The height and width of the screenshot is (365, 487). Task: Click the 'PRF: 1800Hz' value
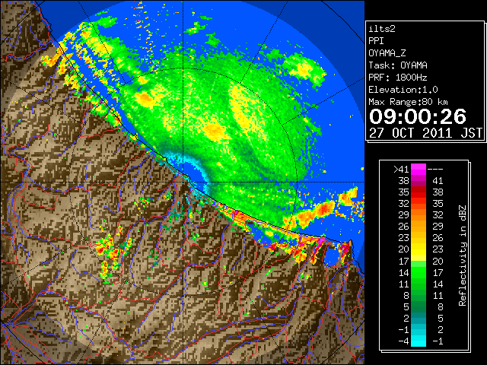[x=398, y=78]
